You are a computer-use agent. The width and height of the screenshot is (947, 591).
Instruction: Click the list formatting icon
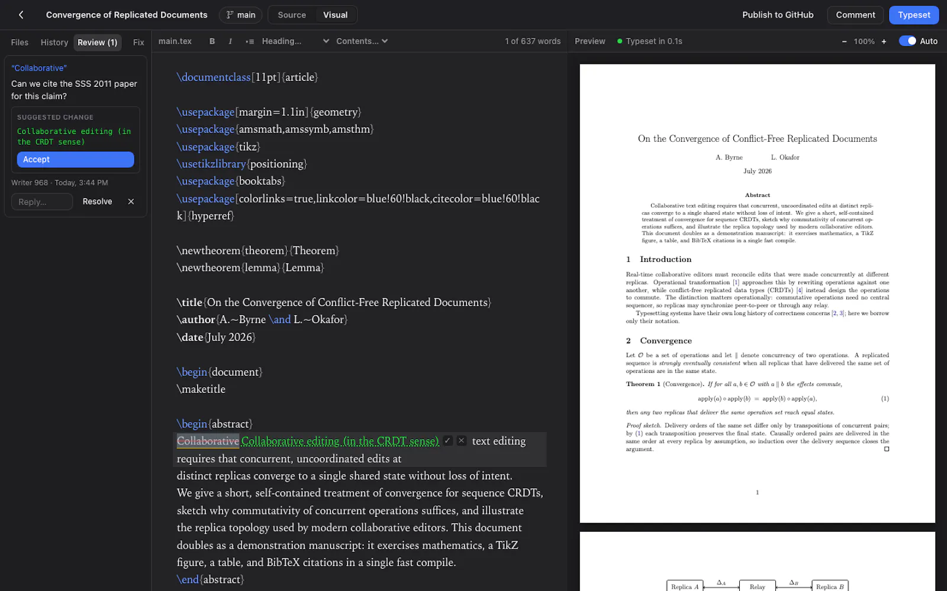click(250, 41)
